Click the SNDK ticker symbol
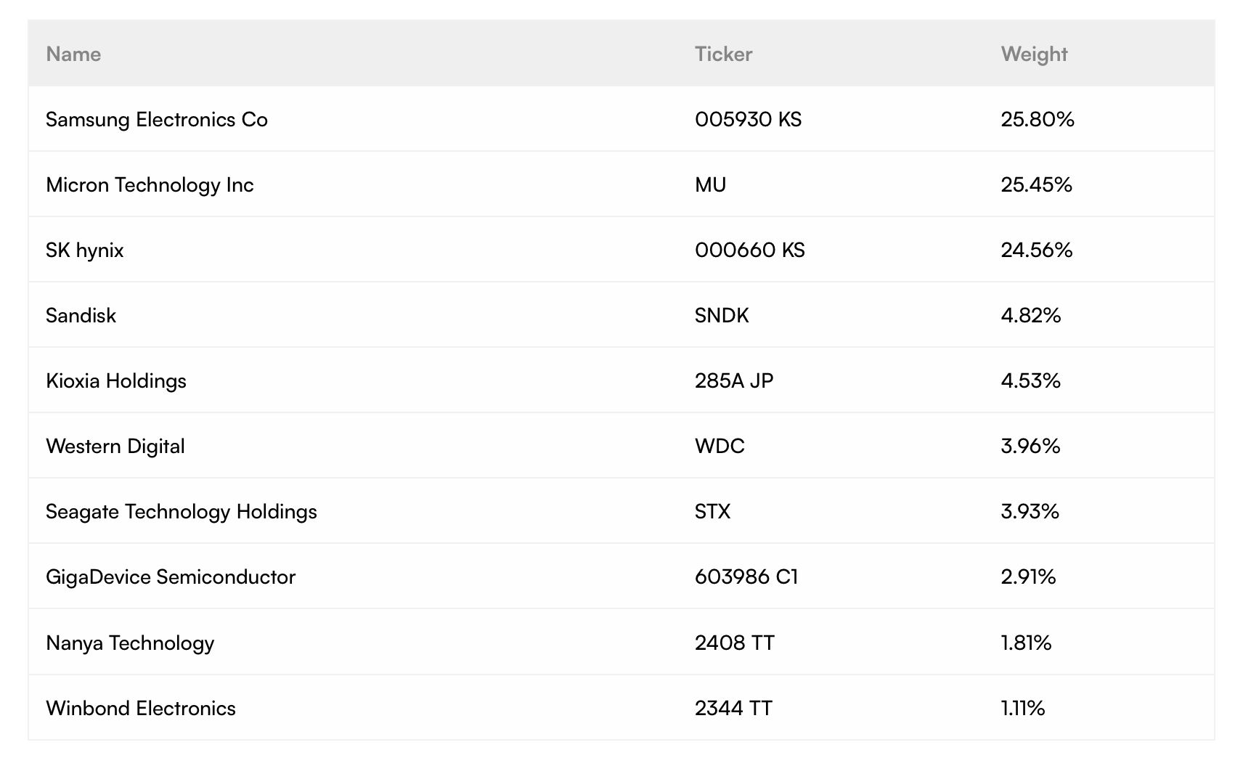 pyautogui.click(x=722, y=316)
